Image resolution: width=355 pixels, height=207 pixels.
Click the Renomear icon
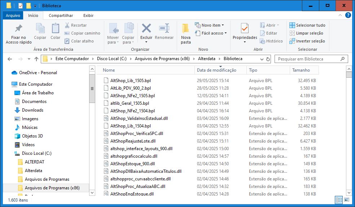pyautogui.click(x=164, y=28)
